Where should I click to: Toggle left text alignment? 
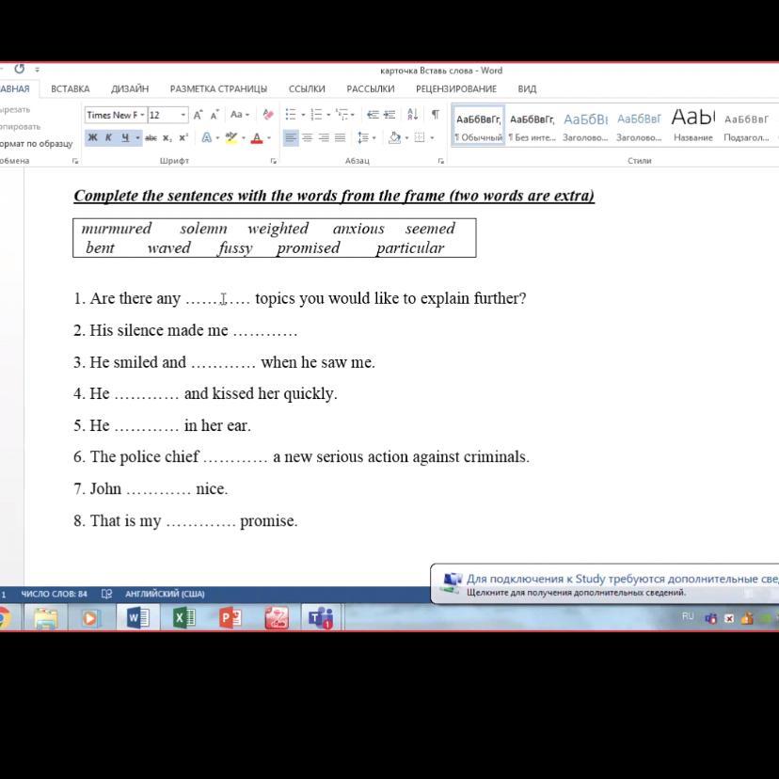click(291, 137)
